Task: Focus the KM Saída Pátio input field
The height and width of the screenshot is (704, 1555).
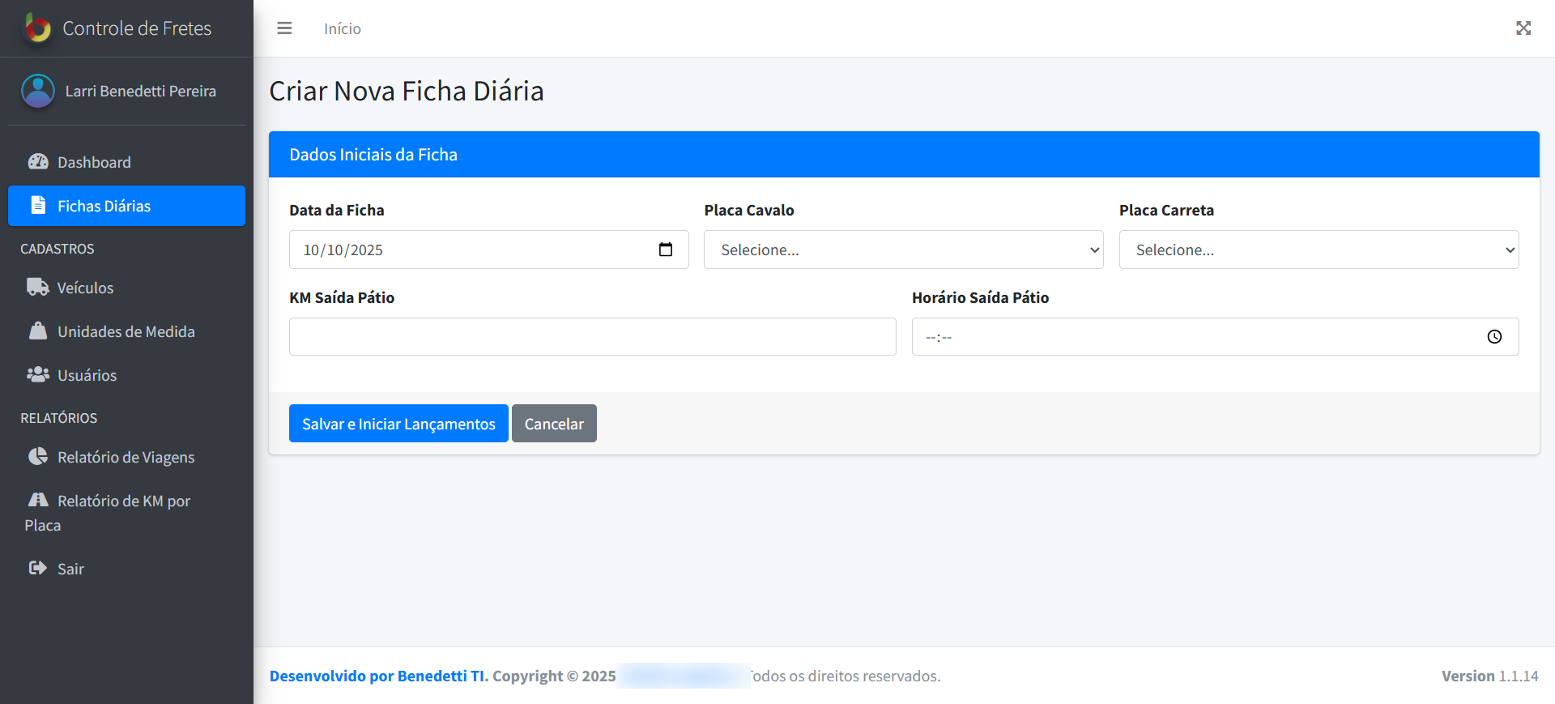Action: click(592, 337)
